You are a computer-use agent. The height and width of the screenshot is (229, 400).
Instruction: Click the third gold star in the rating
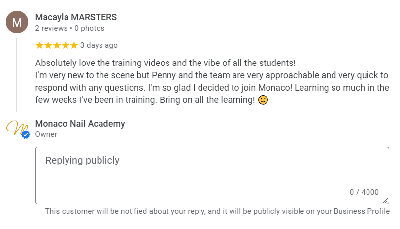click(x=57, y=45)
